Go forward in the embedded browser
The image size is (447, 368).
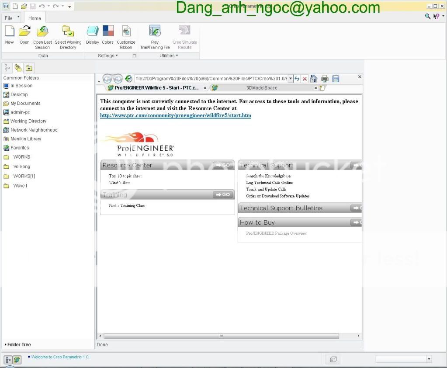click(118, 79)
